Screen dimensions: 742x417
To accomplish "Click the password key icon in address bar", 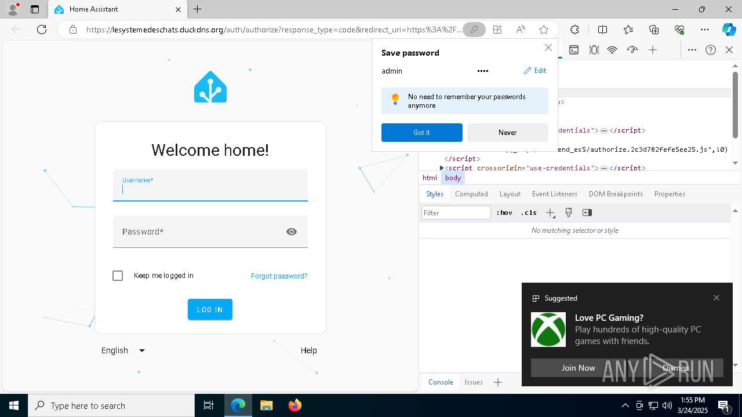I will pos(474,30).
